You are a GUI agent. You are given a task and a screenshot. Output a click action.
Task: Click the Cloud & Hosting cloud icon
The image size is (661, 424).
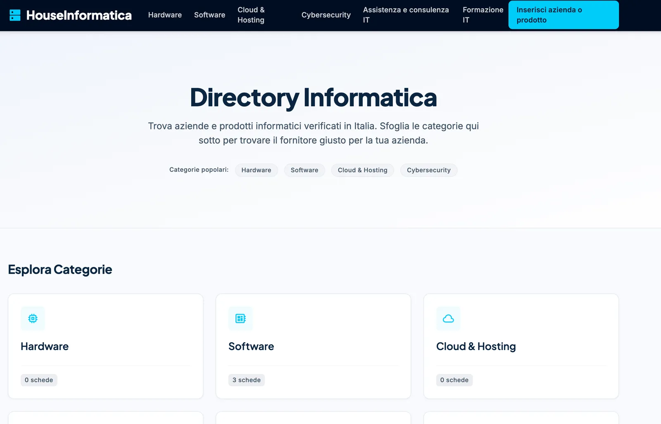(x=448, y=318)
